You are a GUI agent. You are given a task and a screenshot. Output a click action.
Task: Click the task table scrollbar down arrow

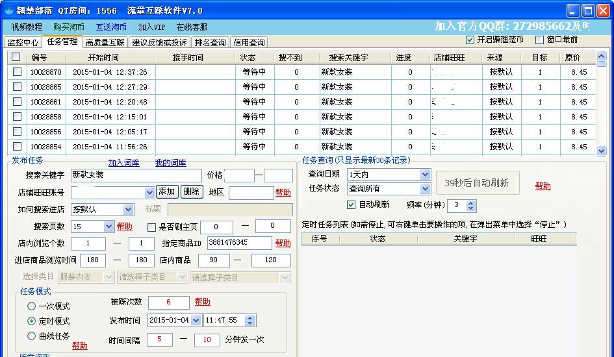tap(601, 151)
